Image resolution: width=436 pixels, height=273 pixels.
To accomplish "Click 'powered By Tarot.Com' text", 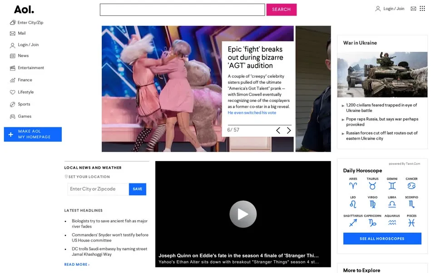I will pos(404,163).
